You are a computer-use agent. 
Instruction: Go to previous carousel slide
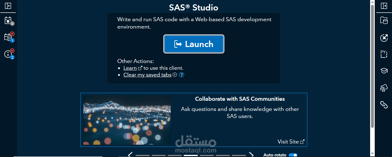pyautogui.click(x=130, y=155)
